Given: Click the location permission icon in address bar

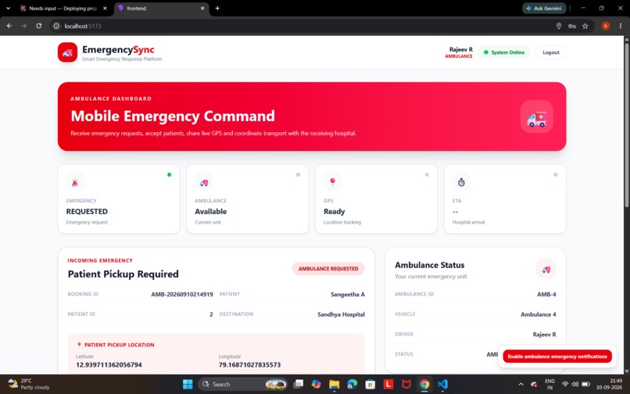Looking at the screenshot, I should 559,26.
